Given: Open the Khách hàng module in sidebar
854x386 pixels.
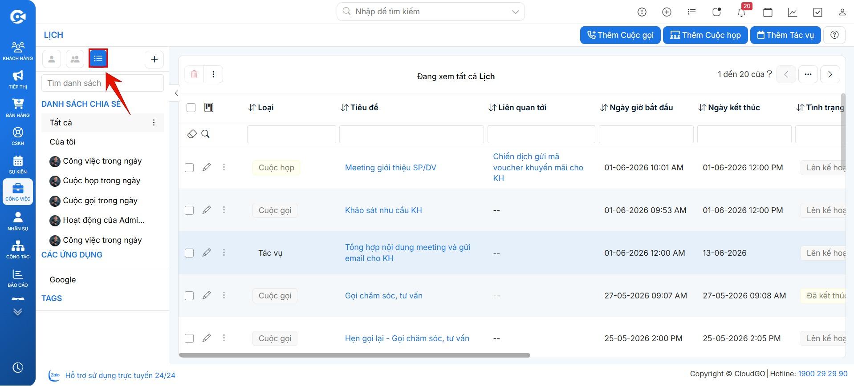Looking at the screenshot, I should coord(18,51).
